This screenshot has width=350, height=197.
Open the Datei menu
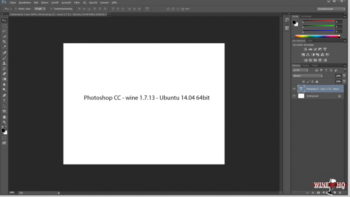pyautogui.click(x=13, y=2)
